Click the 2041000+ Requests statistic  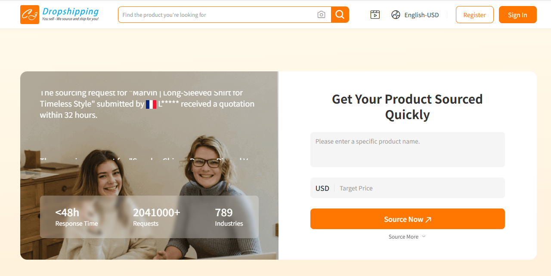click(x=156, y=217)
